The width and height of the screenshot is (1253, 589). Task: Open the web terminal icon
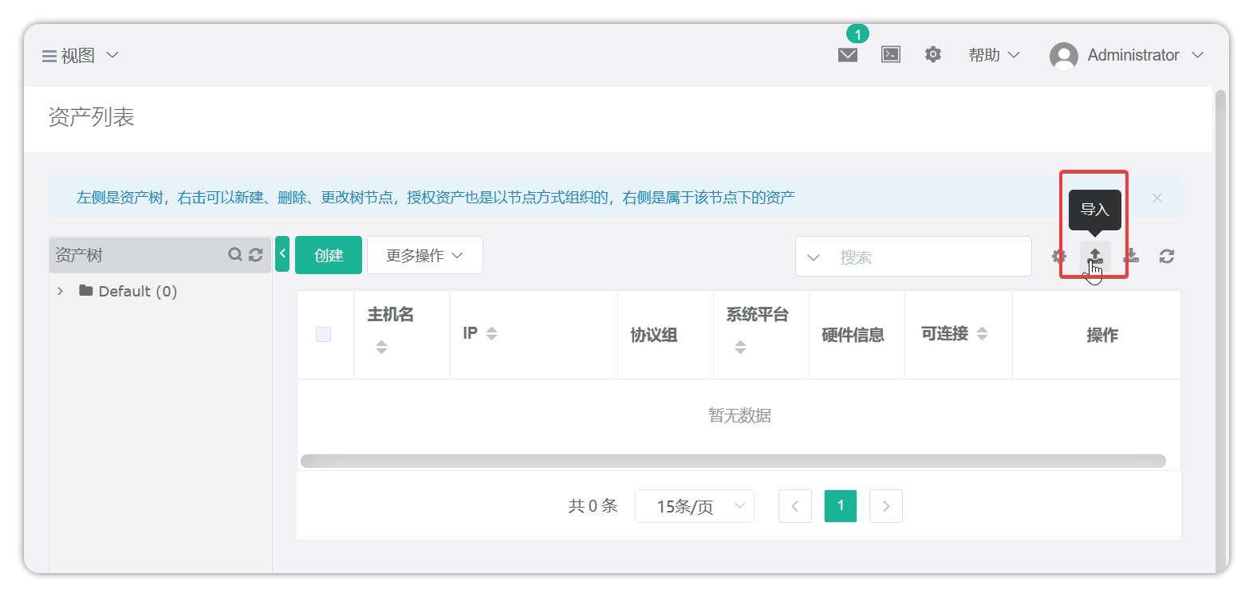[x=891, y=54]
